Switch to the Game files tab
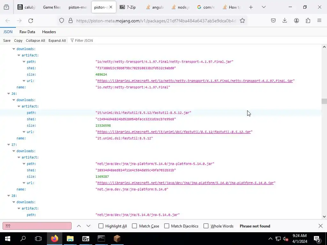 [x=52, y=7]
